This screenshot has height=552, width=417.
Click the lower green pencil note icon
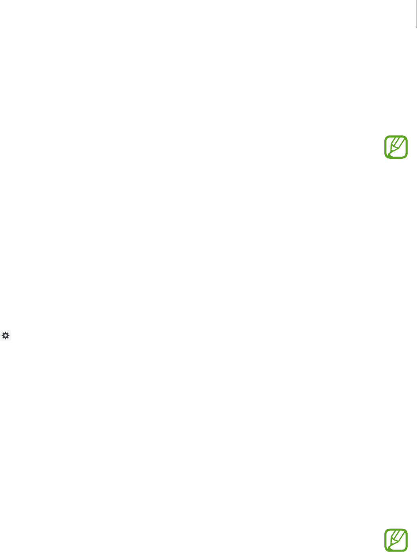396,540
